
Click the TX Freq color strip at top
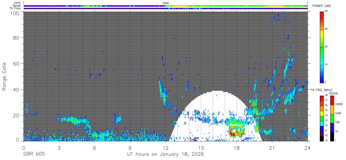tap(166, 8)
